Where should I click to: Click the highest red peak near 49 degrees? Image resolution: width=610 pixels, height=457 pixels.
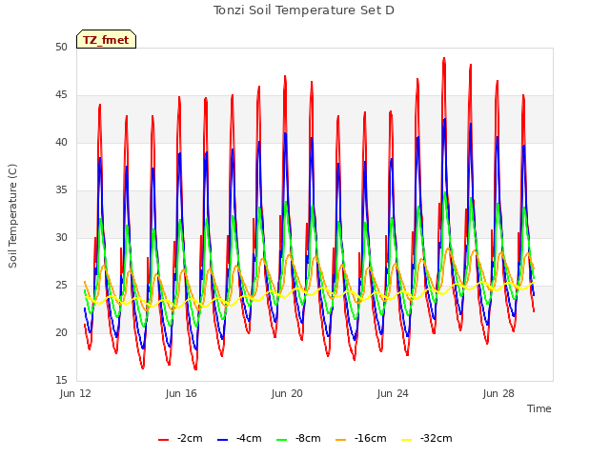pyautogui.click(x=444, y=58)
